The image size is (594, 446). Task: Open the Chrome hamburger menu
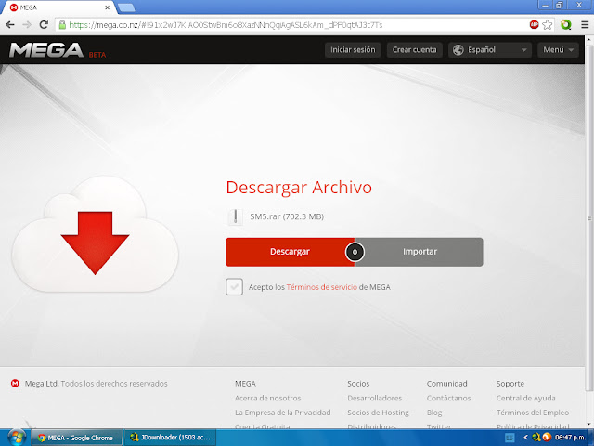(x=585, y=25)
